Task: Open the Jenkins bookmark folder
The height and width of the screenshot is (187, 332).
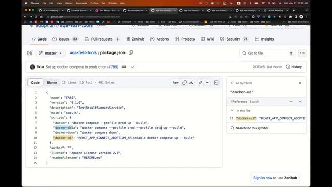Action: [x=67, y=22]
